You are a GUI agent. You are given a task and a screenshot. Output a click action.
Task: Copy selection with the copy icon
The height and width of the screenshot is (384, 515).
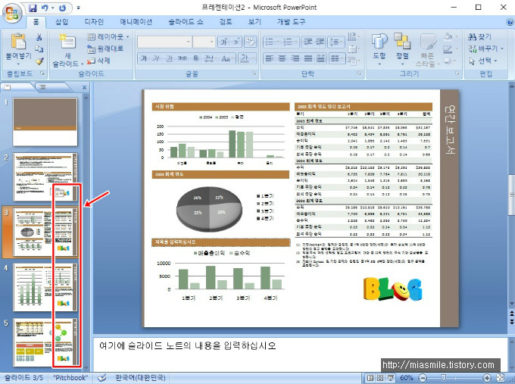pyautogui.click(x=39, y=49)
